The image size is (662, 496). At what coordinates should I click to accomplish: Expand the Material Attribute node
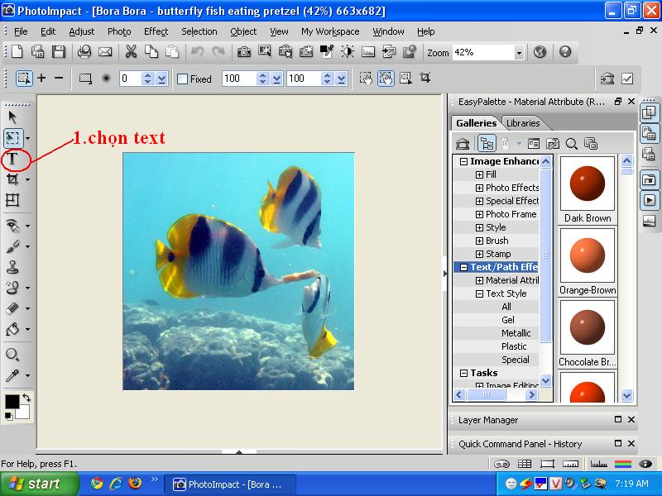(479, 280)
